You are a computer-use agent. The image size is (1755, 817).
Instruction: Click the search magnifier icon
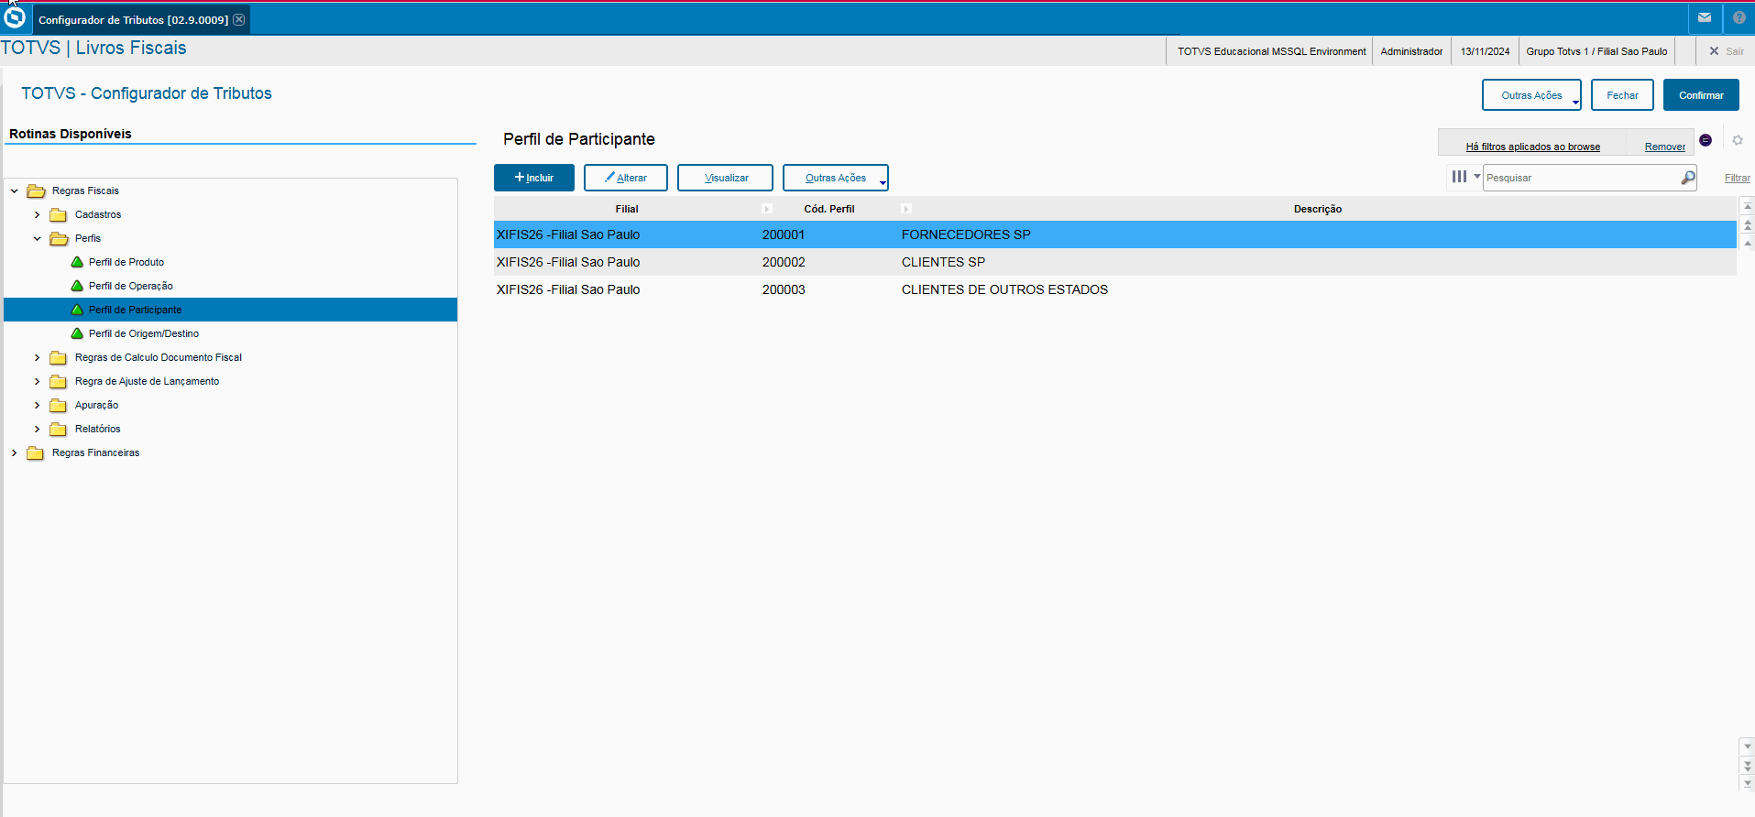[1688, 178]
